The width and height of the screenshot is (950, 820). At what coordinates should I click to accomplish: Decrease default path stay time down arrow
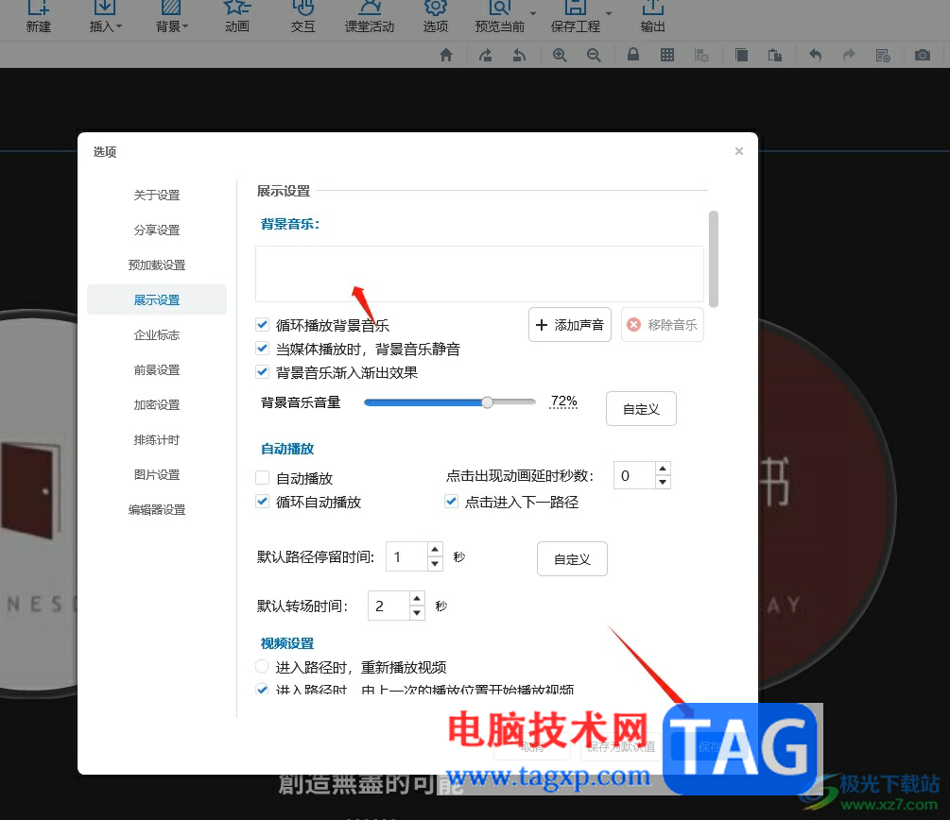click(435, 563)
